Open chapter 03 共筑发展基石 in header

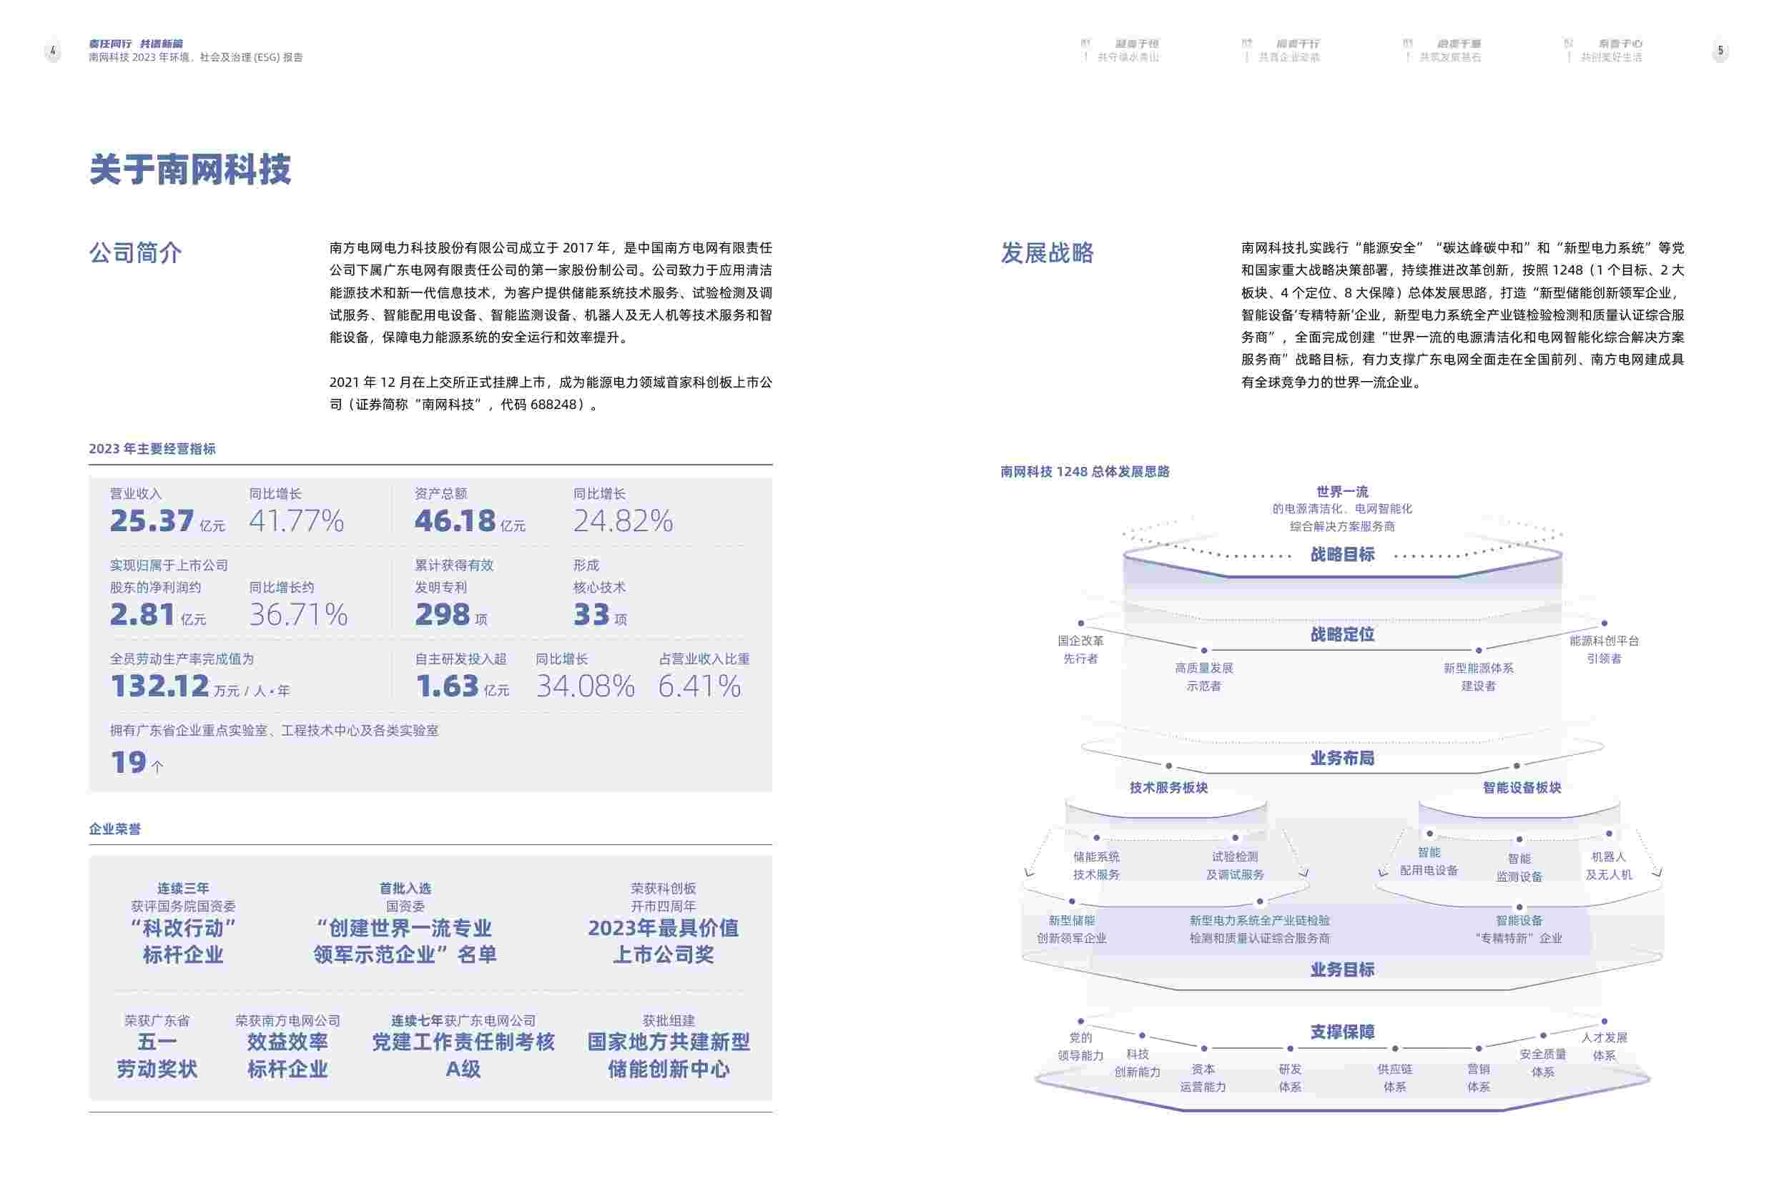coord(1442,50)
